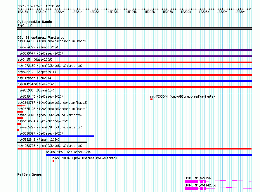Select nsv6599445 (Sedlazeck2020) label
260x192 pixels.
click(x=40, y=96)
